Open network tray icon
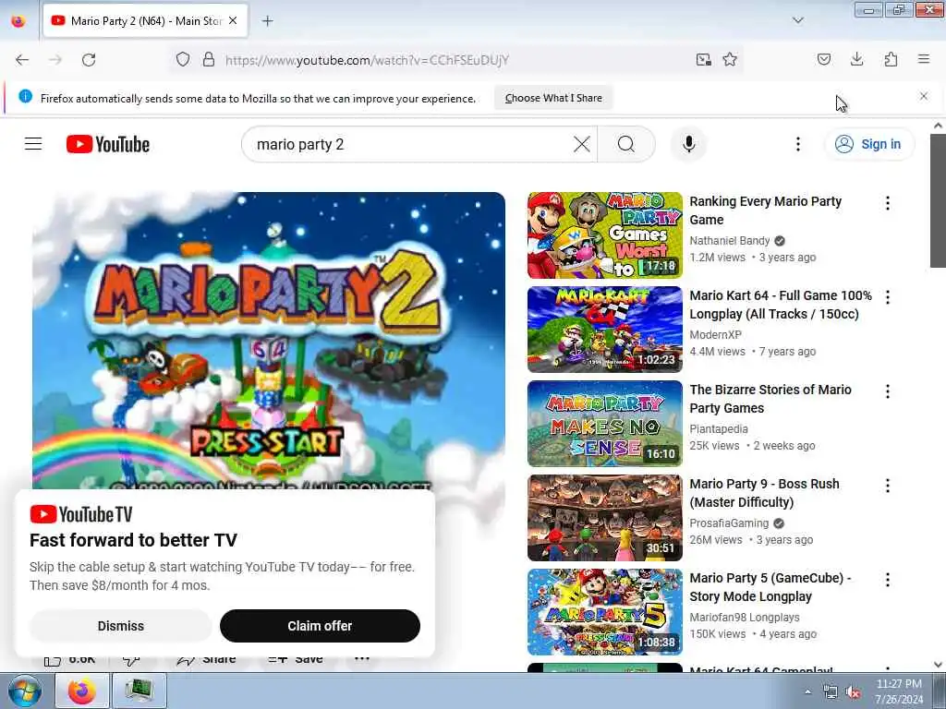Image resolution: width=946 pixels, height=709 pixels. click(831, 692)
